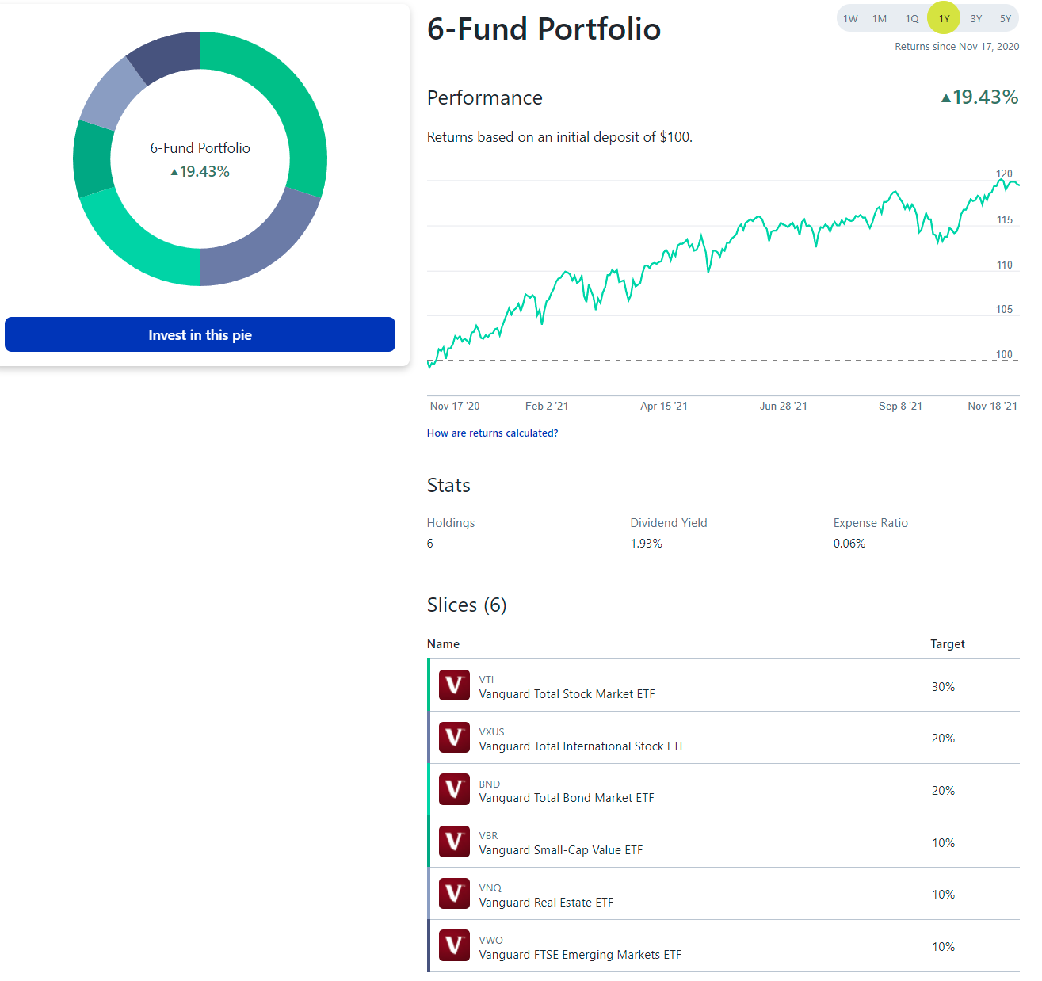Image resolution: width=1042 pixels, height=981 pixels.
Task: Click the VBR ticker label
Action: (x=489, y=835)
